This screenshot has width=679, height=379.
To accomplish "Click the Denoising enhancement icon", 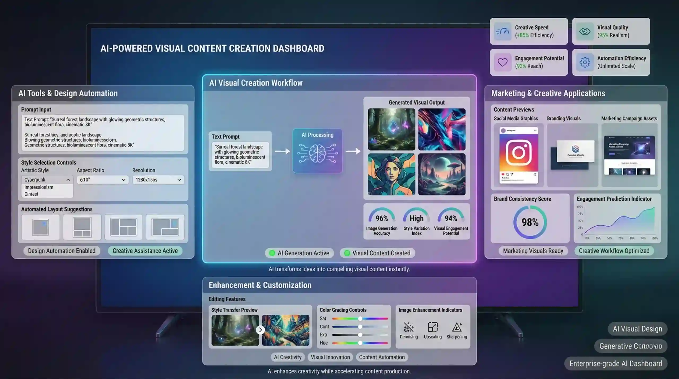I will click(x=409, y=327).
